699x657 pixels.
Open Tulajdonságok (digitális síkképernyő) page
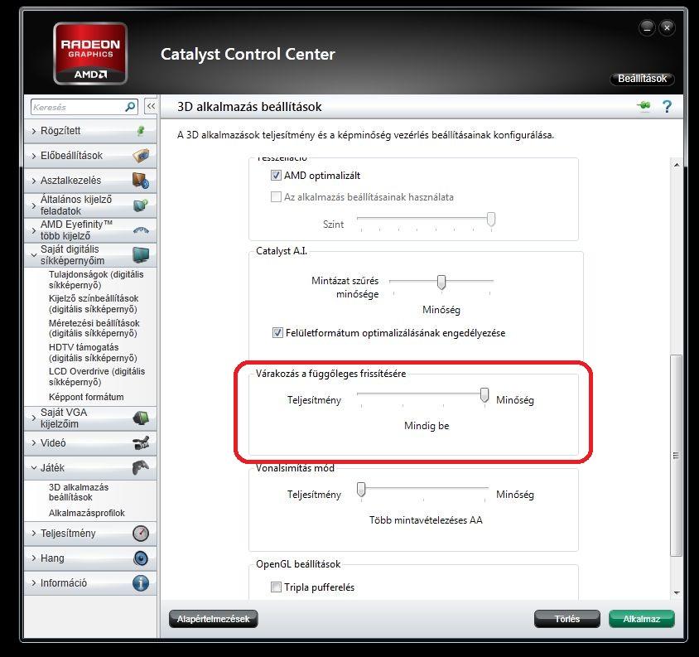tap(96, 280)
